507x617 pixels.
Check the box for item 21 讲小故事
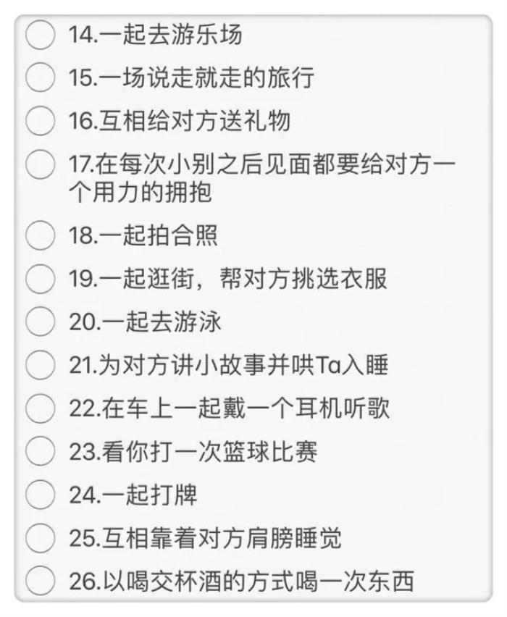point(40,365)
